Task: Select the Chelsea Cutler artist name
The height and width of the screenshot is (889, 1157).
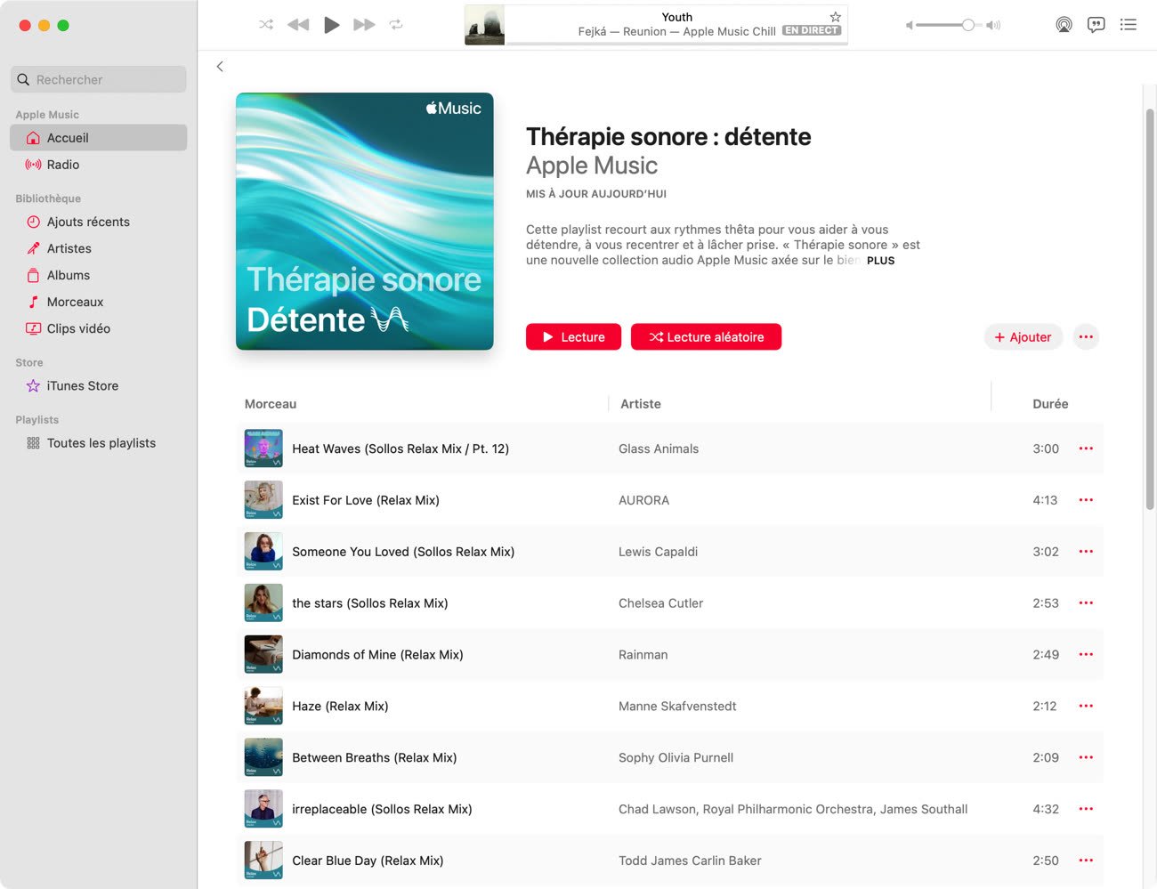Action: pyautogui.click(x=660, y=604)
